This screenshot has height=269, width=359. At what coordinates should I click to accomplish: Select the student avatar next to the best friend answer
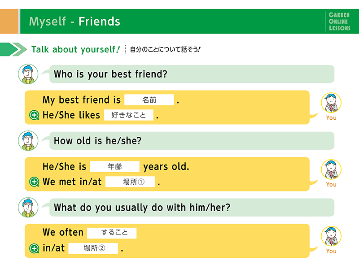331,103
